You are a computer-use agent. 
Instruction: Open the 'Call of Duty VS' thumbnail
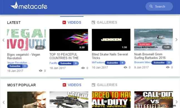point(154,100)
